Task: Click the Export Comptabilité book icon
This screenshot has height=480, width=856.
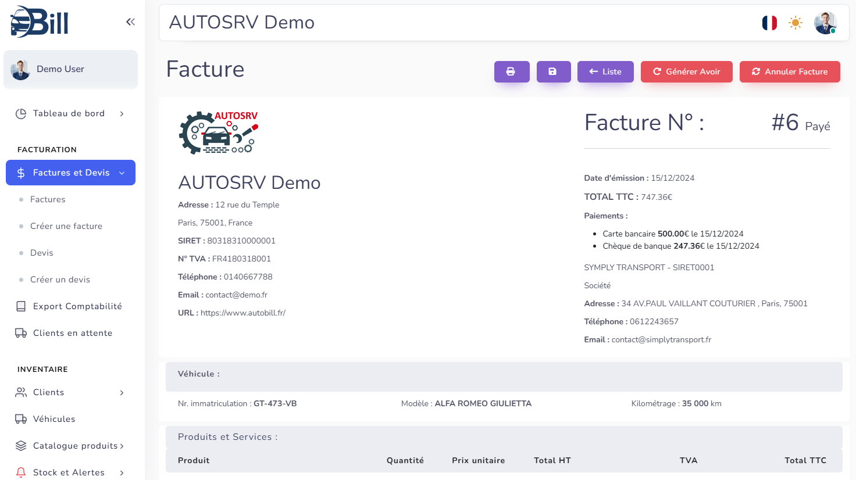Action: (21, 306)
